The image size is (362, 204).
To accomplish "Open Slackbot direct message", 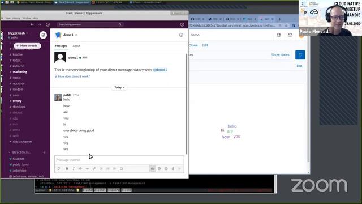I will click(19, 159).
